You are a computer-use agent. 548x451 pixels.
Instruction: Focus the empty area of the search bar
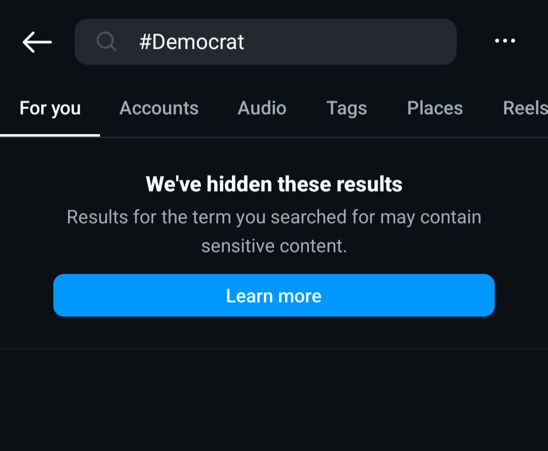pyautogui.click(x=350, y=42)
